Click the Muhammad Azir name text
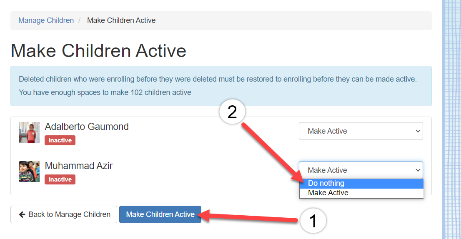461x239 pixels. pos(79,166)
